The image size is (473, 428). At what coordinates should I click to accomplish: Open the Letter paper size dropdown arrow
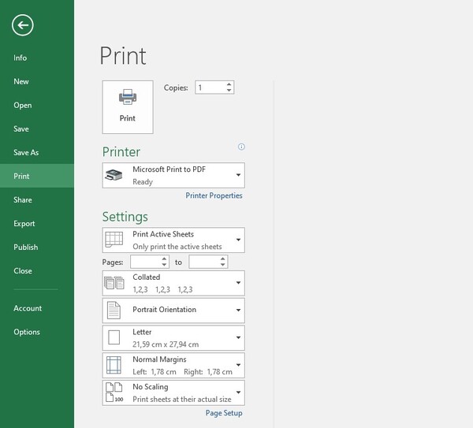pyautogui.click(x=238, y=337)
